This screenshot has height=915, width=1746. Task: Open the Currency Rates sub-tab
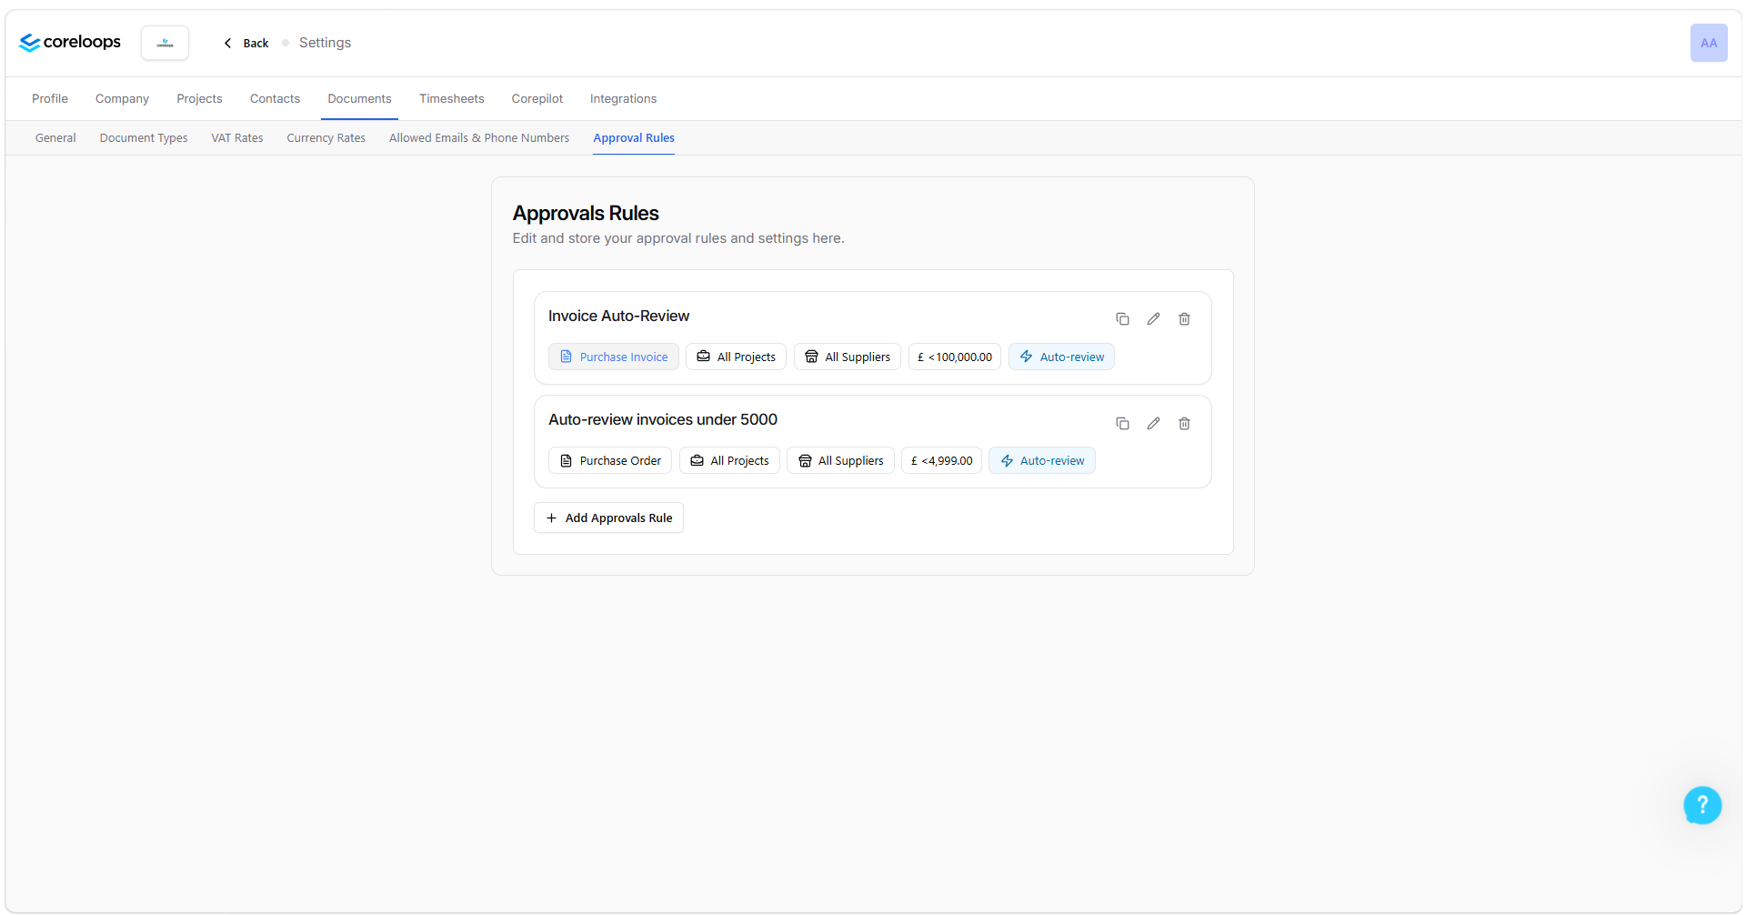(x=326, y=138)
